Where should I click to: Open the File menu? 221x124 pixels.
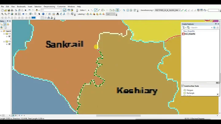coord(2,7)
